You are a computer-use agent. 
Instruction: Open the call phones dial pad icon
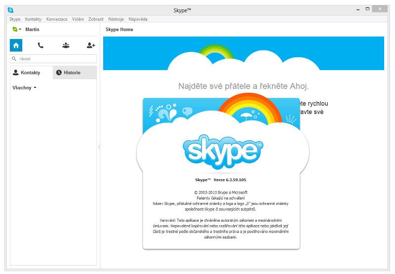40,45
